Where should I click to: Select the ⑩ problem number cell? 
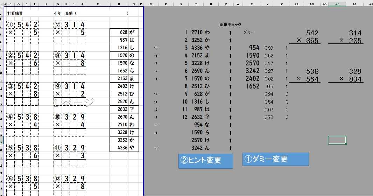click(x=58, y=117)
